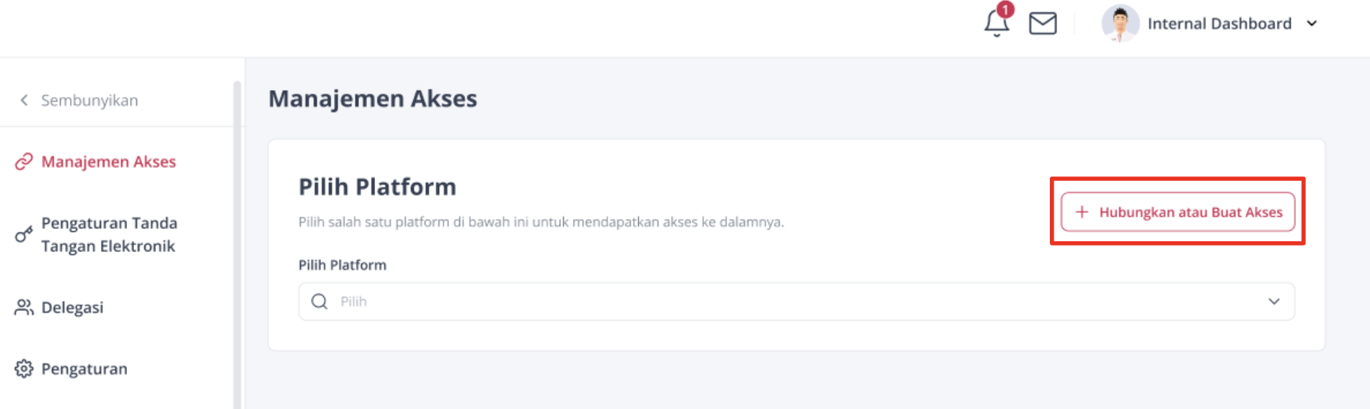The height and width of the screenshot is (409, 1370).
Task: Click the Internal Dashboard account label
Action: click(1219, 24)
